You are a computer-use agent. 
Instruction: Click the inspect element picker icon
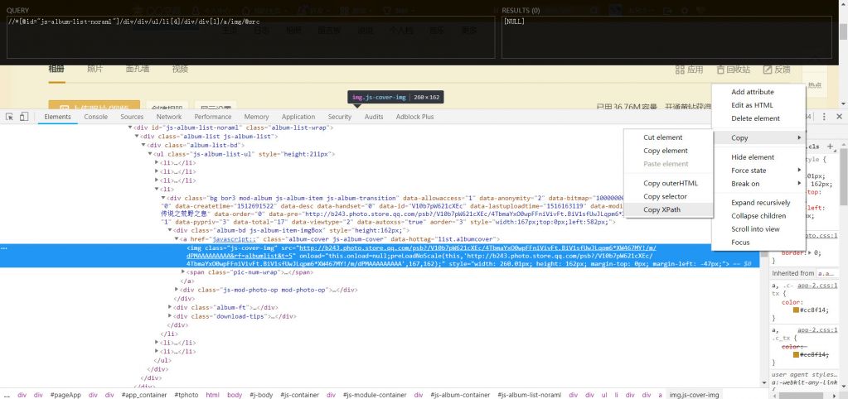click(9, 117)
